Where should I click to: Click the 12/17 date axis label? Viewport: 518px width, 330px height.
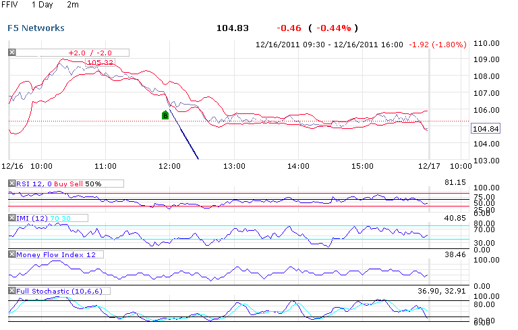pyautogui.click(x=429, y=166)
